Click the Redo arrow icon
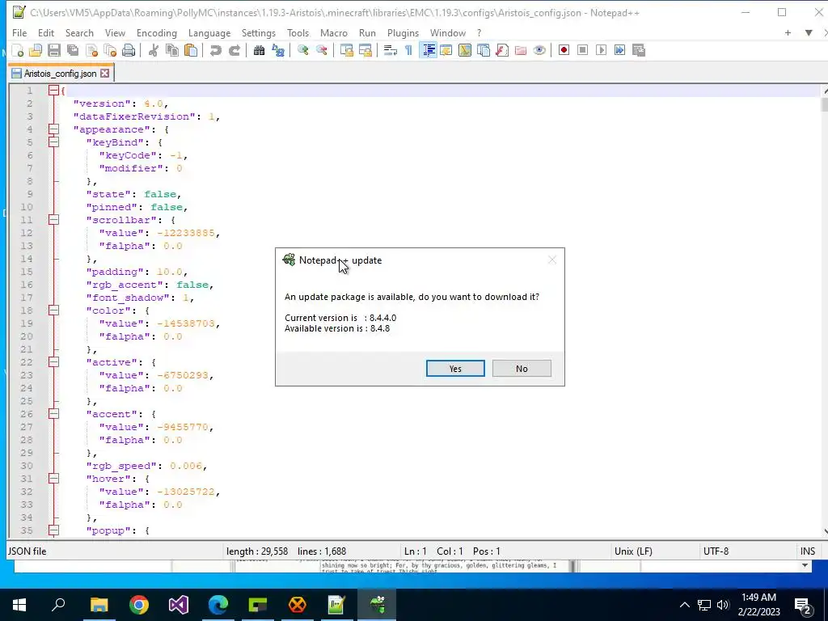 [234, 51]
